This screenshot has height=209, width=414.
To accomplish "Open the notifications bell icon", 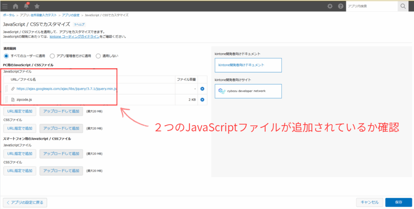I will point(26,6).
